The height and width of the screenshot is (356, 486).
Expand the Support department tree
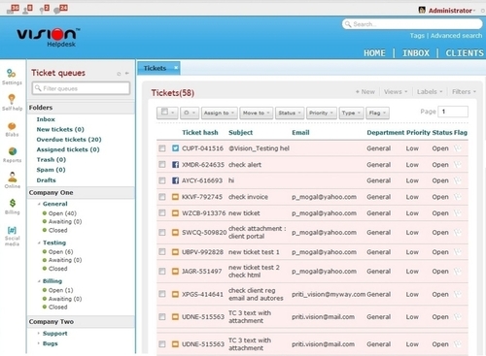pyautogui.click(x=39, y=333)
